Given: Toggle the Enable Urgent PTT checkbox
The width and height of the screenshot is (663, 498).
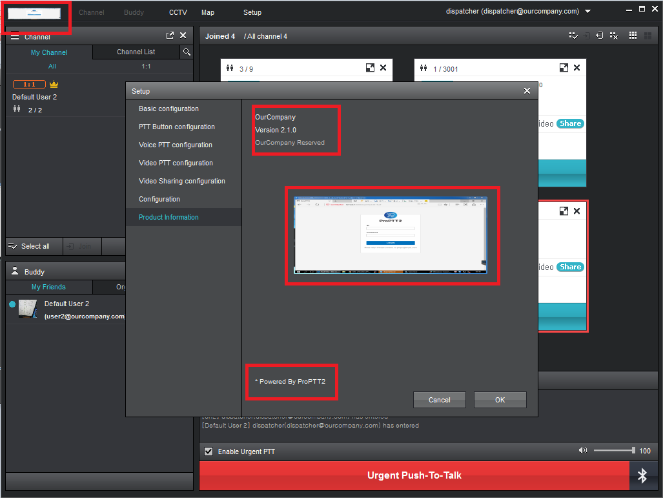Looking at the screenshot, I should click(209, 451).
